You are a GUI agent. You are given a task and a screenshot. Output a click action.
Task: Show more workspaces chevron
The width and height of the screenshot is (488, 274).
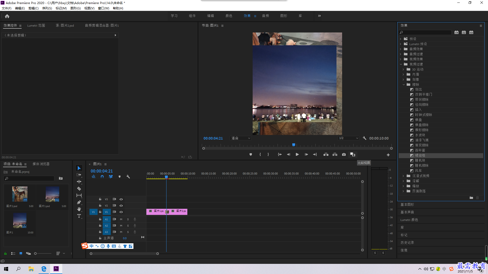(x=319, y=16)
